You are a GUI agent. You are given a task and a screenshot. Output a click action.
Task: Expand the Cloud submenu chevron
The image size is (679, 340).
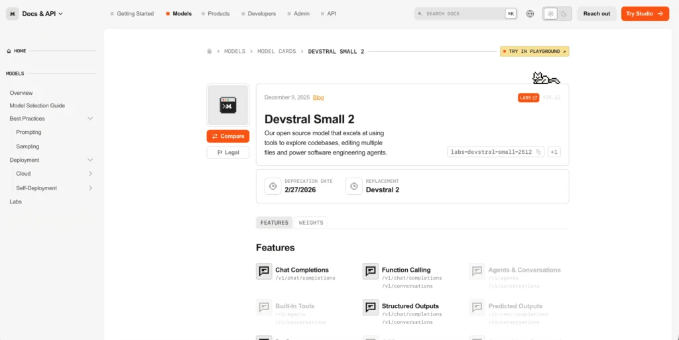90,174
